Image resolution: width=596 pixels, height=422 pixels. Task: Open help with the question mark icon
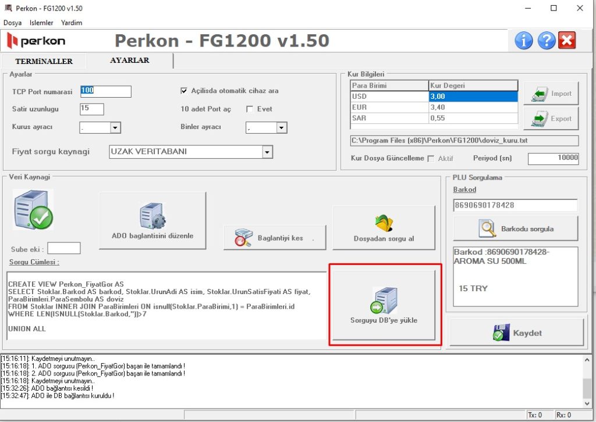[x=546, y=40]
